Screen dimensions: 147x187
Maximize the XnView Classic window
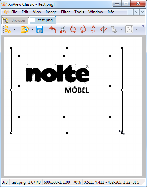click(126, 3)
